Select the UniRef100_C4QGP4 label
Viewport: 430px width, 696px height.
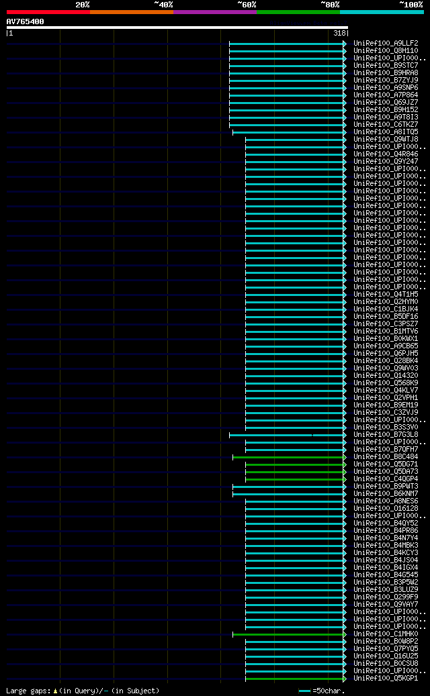pyautogui.click(x=386, y=479)
